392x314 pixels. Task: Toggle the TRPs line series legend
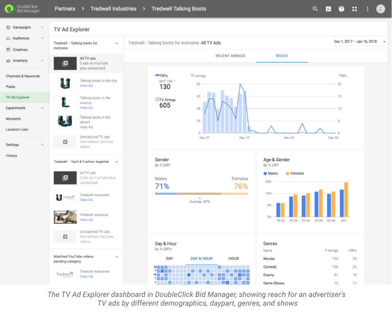click(162, 76)
